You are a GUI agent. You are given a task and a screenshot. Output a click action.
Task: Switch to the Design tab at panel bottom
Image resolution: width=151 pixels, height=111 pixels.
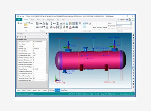click(x=24, y=91)
